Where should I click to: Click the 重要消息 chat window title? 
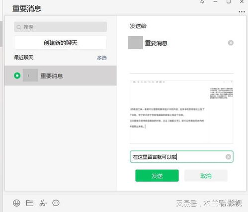(27, 8)
